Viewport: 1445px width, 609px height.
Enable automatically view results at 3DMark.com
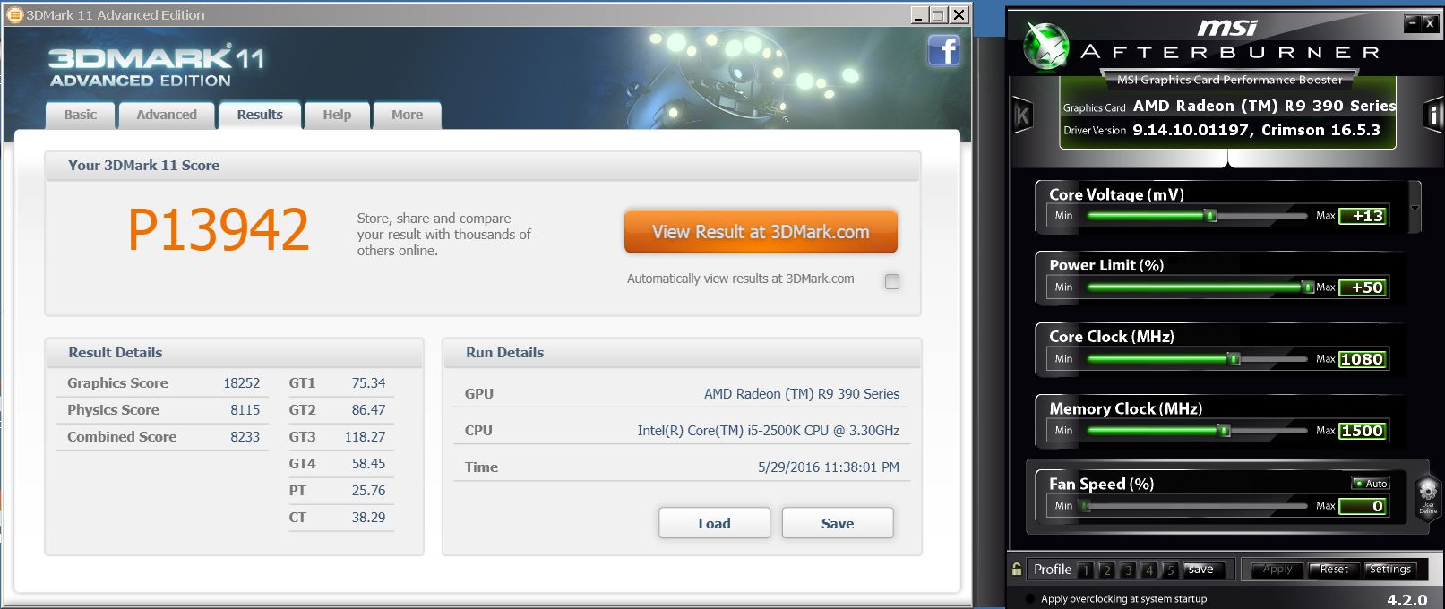(892, 281)
